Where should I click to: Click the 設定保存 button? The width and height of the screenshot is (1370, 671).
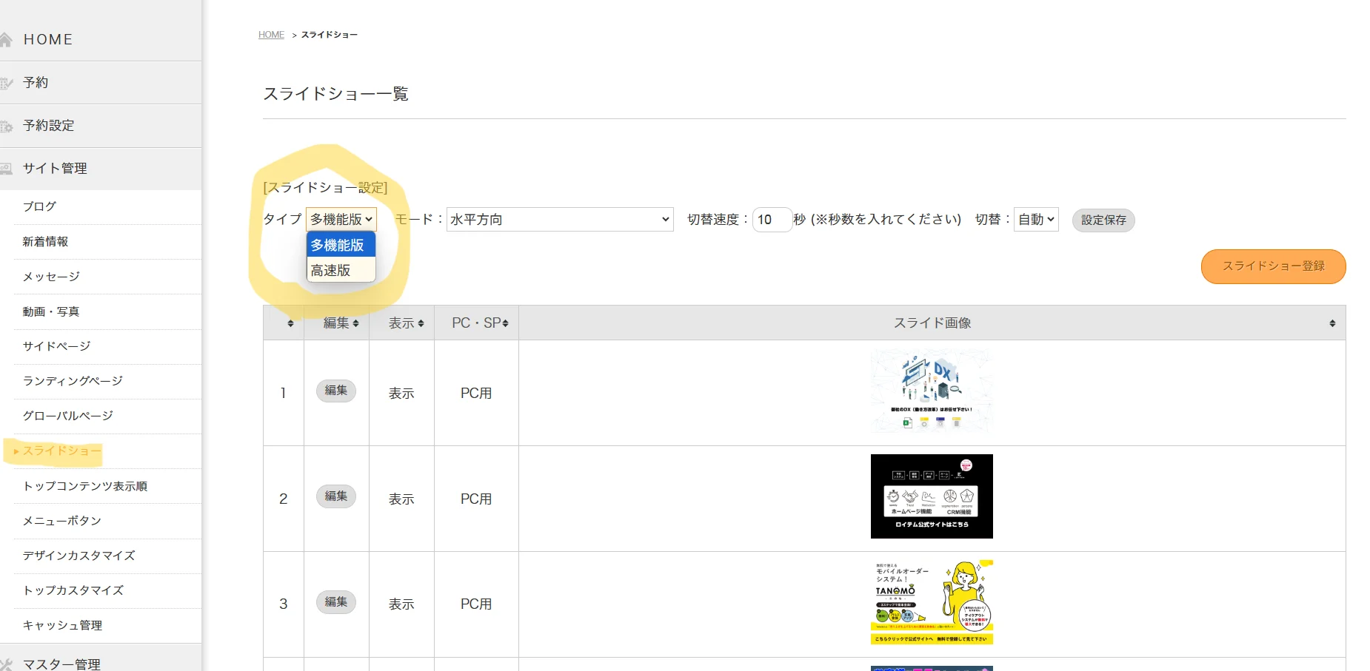coord(1103,220)
